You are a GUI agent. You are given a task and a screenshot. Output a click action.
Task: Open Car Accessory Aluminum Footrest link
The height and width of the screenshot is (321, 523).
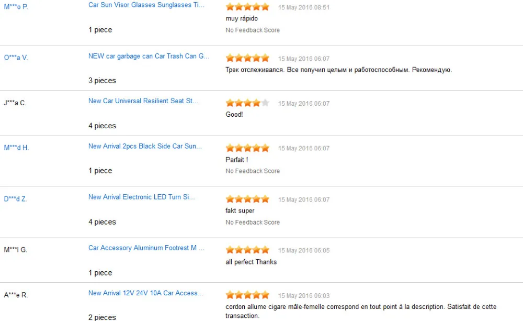(x=146, y=248)
